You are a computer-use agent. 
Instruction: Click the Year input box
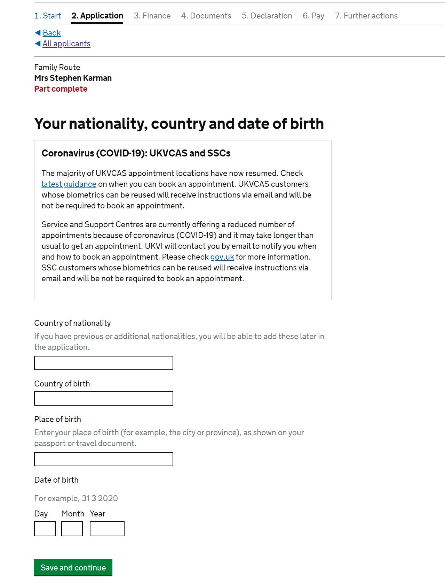[107, 529]
